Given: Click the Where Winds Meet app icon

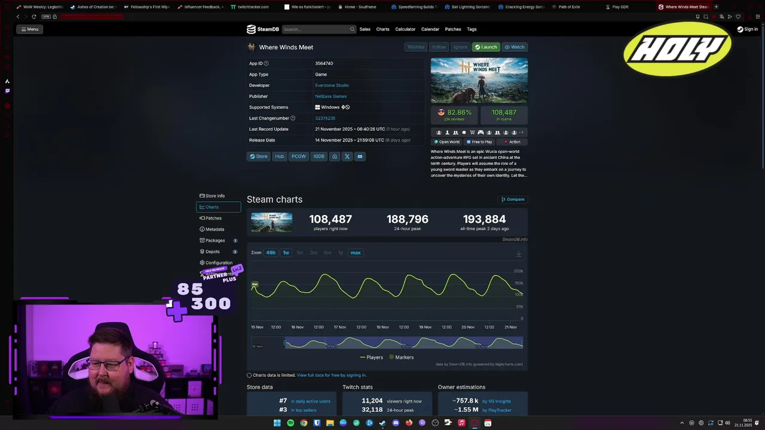Looking at the screenshot, I should (252, 47).
